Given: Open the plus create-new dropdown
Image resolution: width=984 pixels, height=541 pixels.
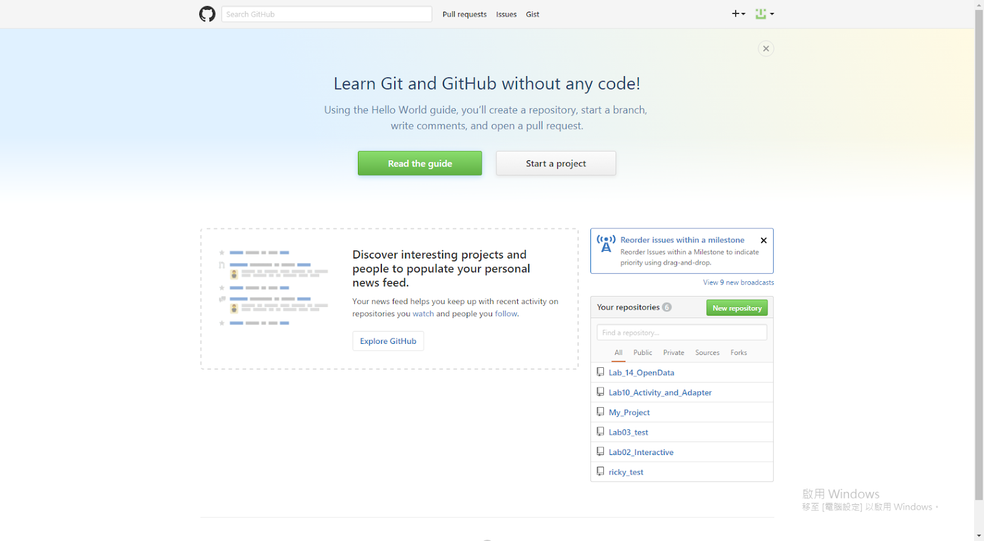Looking at the screenshot, I should 738,14.
